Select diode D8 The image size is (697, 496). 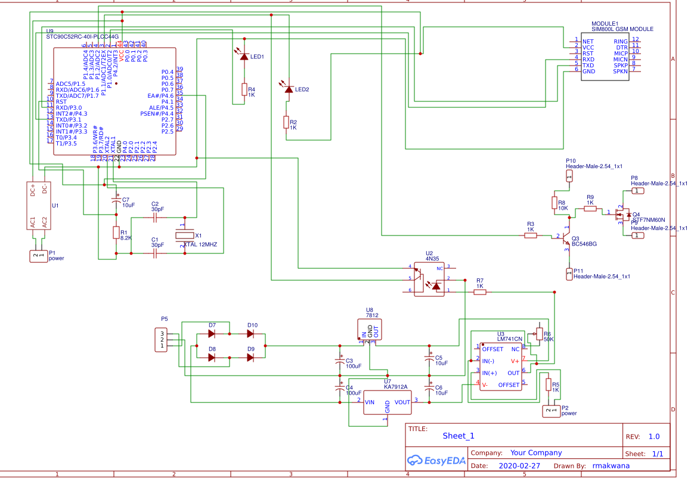[212, 357]
